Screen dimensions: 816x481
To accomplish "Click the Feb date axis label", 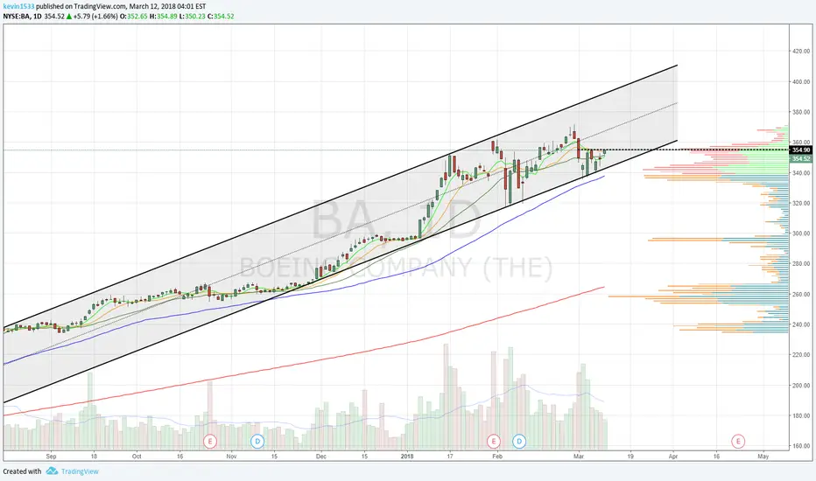I will click(497, 457).
